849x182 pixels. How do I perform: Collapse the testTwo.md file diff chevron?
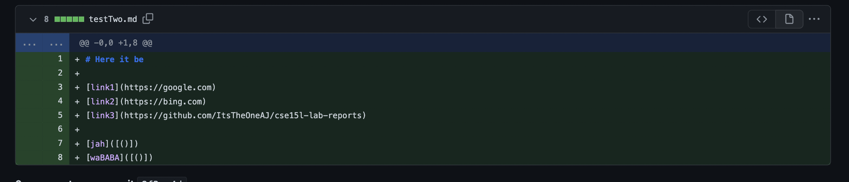[x=33, y=19]
